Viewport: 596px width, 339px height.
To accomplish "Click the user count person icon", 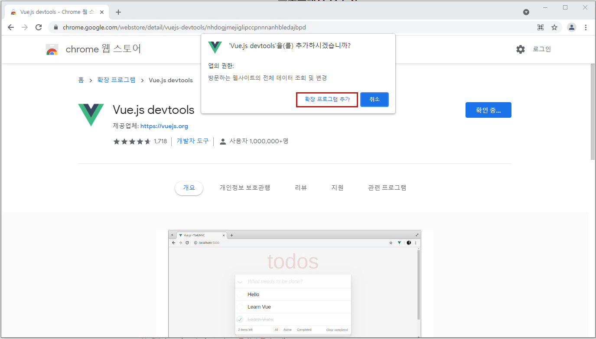I will click(x=223, y=142).
